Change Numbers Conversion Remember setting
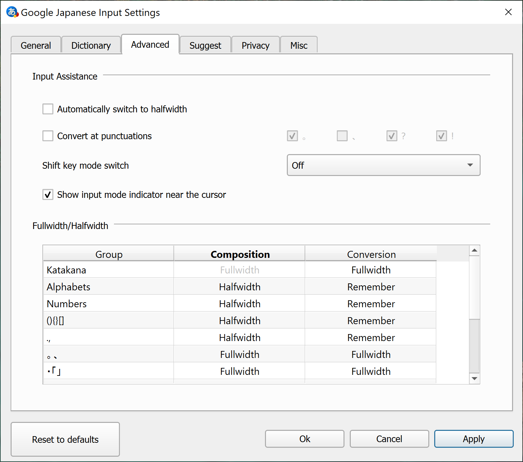The width and height of the screenshot is (523, 462). coord(371,304)
